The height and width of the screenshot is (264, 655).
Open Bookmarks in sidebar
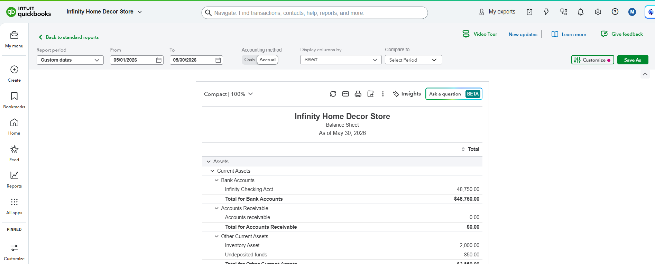click(x=14, y=100)
